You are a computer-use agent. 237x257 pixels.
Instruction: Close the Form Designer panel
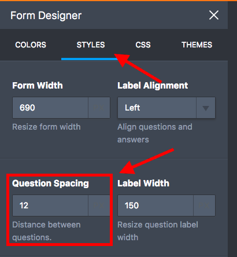(214, 15)
